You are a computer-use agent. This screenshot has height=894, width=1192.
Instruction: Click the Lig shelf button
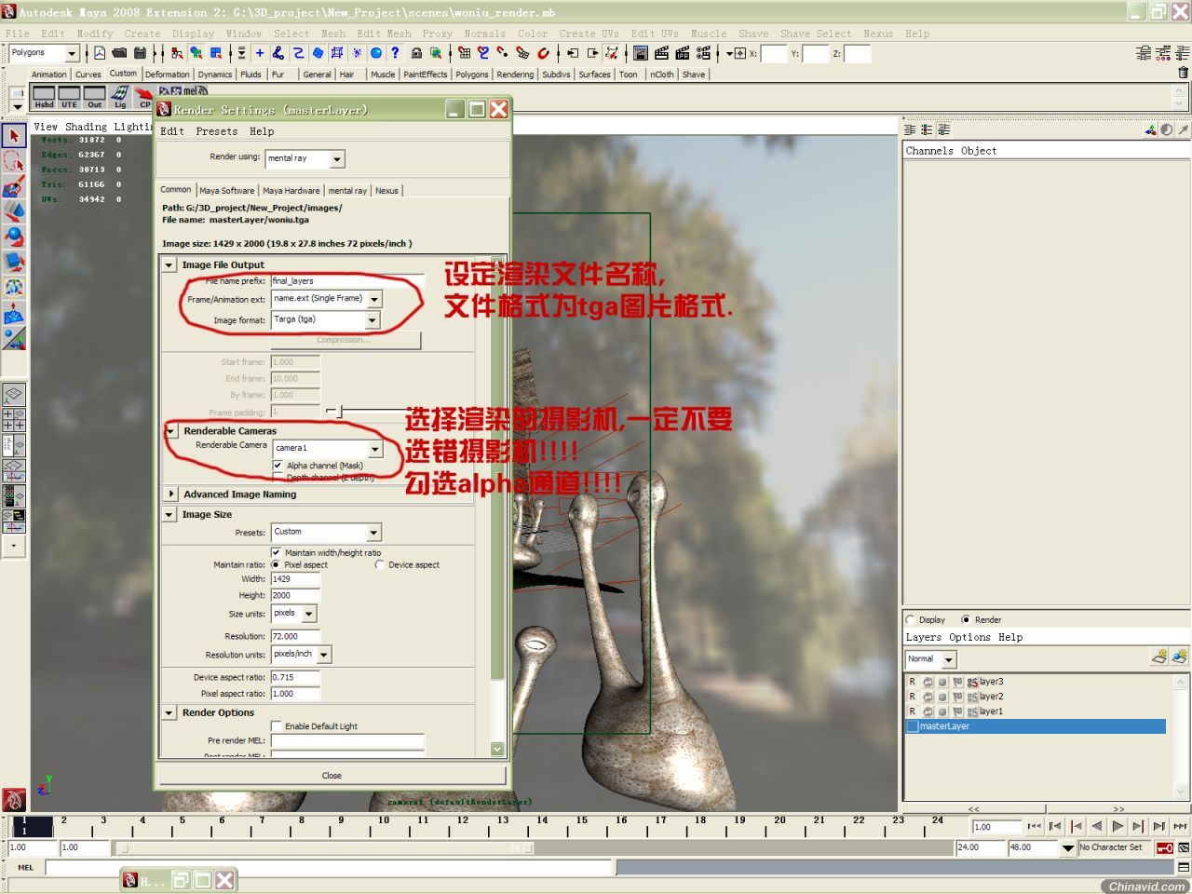(x=119, y=97)
